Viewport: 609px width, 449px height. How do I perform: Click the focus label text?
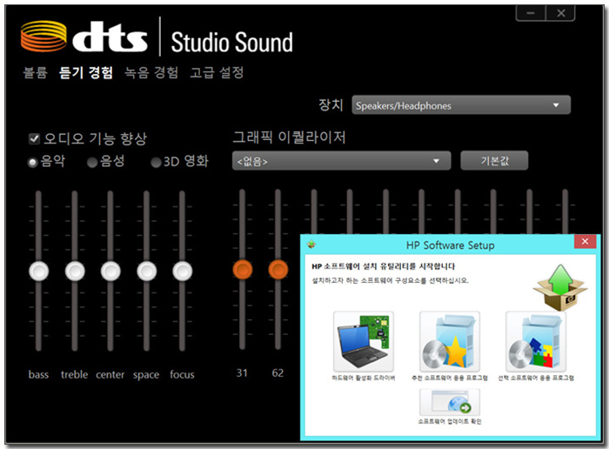click(182, 374)
